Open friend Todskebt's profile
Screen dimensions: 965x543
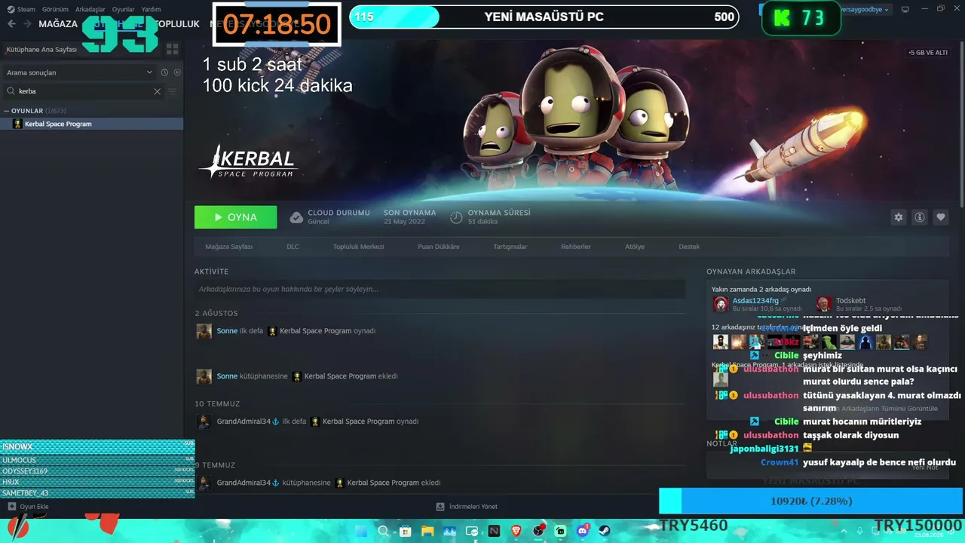[850, 301]
